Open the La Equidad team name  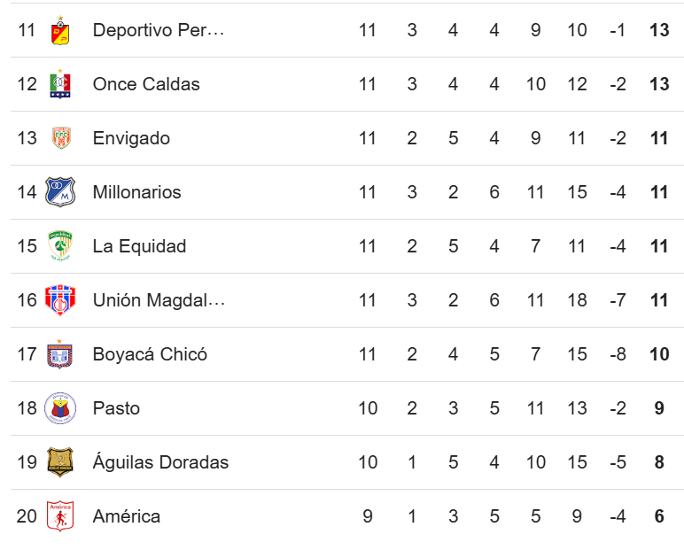140,246
